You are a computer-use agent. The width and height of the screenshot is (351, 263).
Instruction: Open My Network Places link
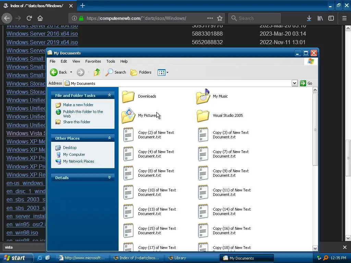[x=78, y=161]
